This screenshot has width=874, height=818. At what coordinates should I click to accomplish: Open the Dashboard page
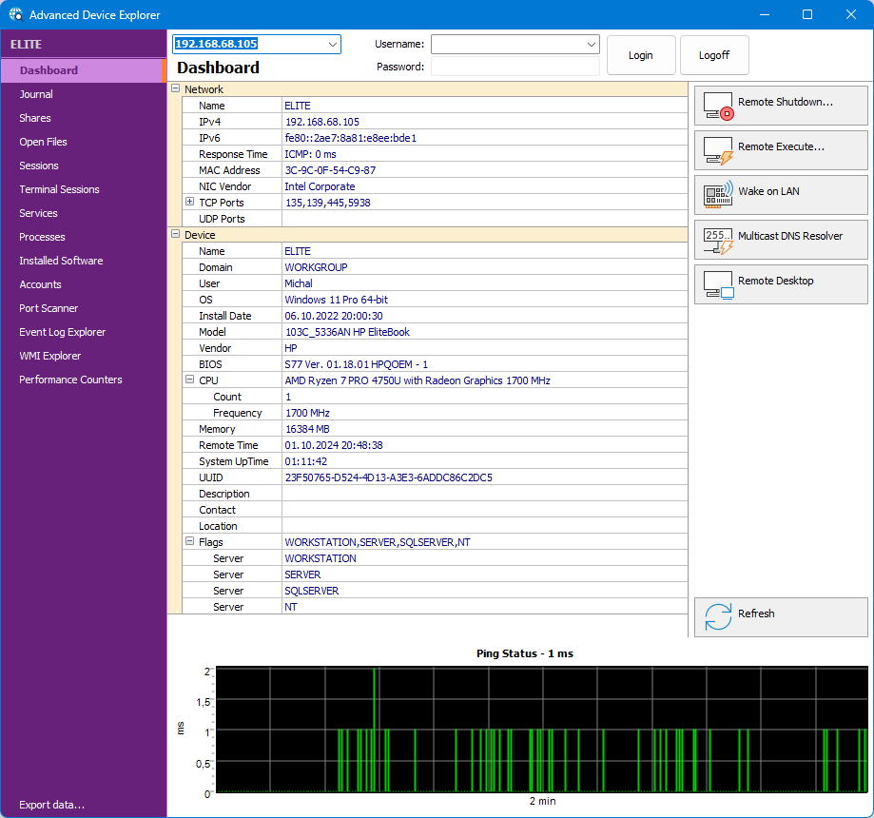pos(84,70)
